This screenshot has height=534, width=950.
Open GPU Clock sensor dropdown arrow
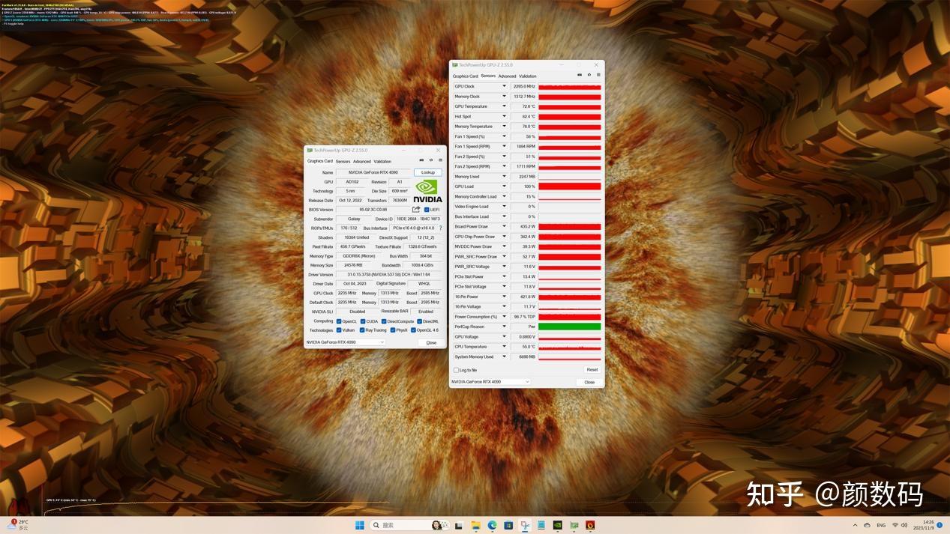click(x=504, y=86)
